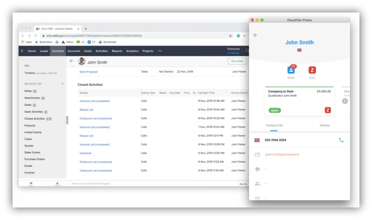Open Outbound call from 8 Nov 10:33 AM

click(96, 118)
